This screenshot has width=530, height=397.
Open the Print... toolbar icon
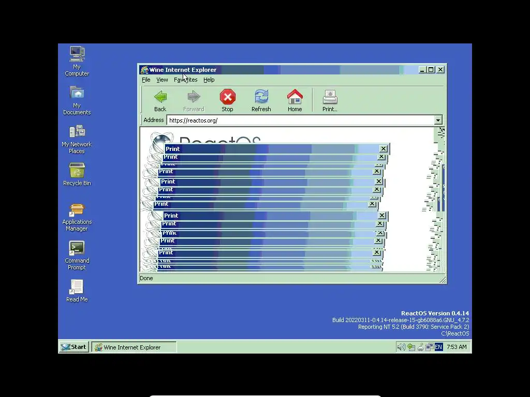(x=330, y=97)
